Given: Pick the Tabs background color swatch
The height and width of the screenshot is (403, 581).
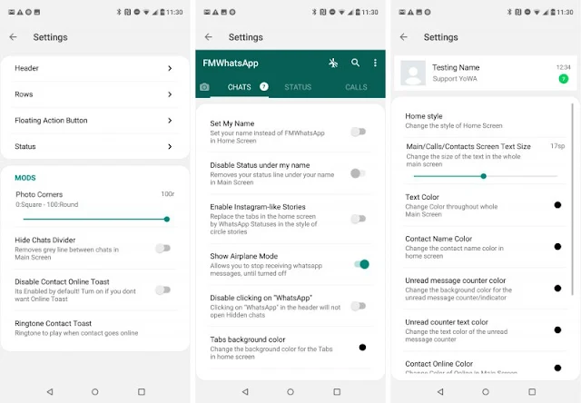Looking at the screenshot, I should coord(362,348).
